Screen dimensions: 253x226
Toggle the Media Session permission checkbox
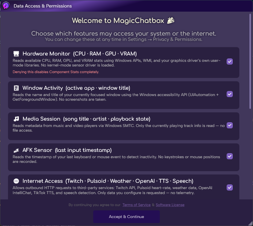coord(230,125)
